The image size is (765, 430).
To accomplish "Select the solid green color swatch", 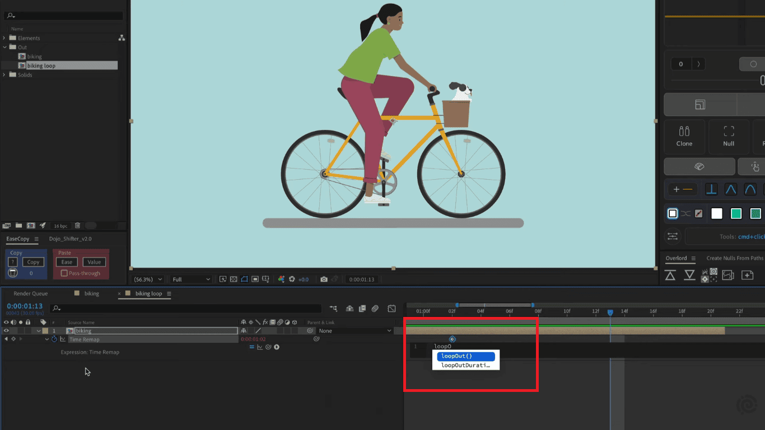I will tap(736, 213).
